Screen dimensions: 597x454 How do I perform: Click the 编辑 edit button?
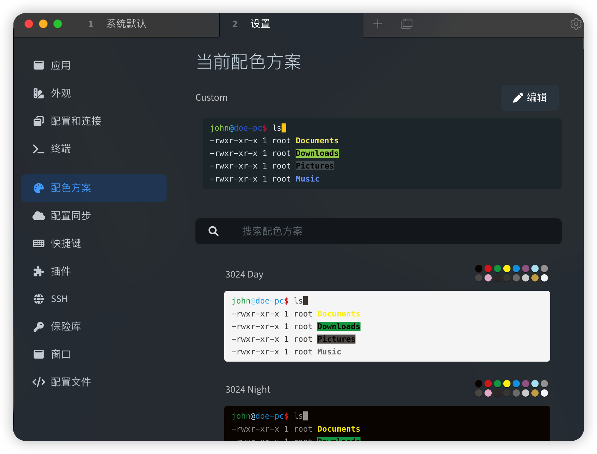tap(530, 97)
